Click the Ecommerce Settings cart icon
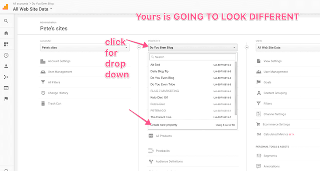This screenshot has width=320, height=171. (x=258, y=124)
